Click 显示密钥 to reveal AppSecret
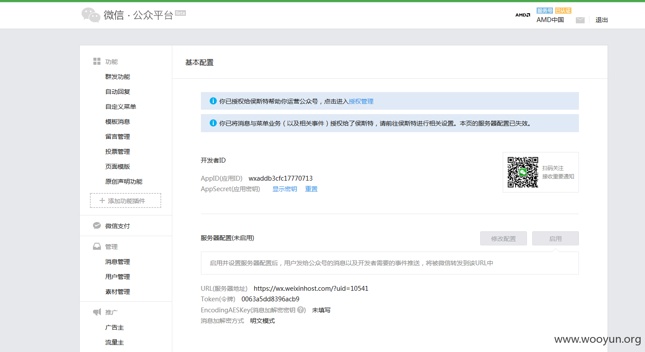Image resolution: width=645 pixels, height=352 pixels. point(285,189)
